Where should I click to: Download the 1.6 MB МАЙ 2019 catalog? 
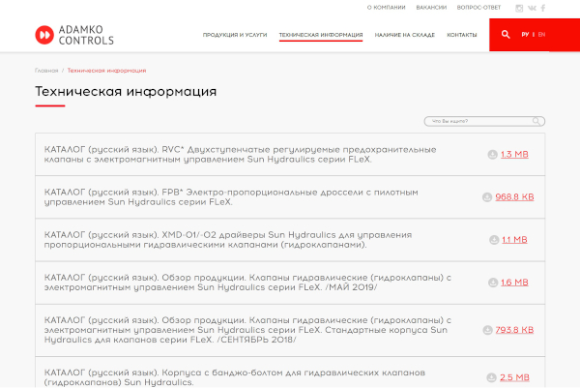[514, 283]
